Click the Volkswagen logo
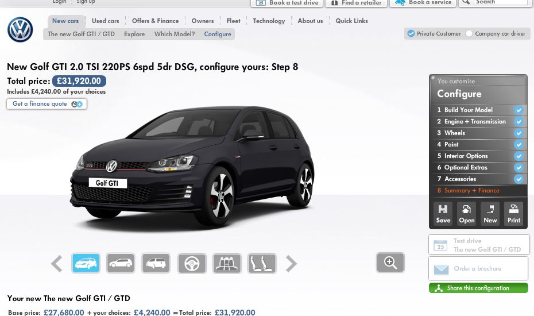This screenshot has height=316, width=534. (20, 30)
